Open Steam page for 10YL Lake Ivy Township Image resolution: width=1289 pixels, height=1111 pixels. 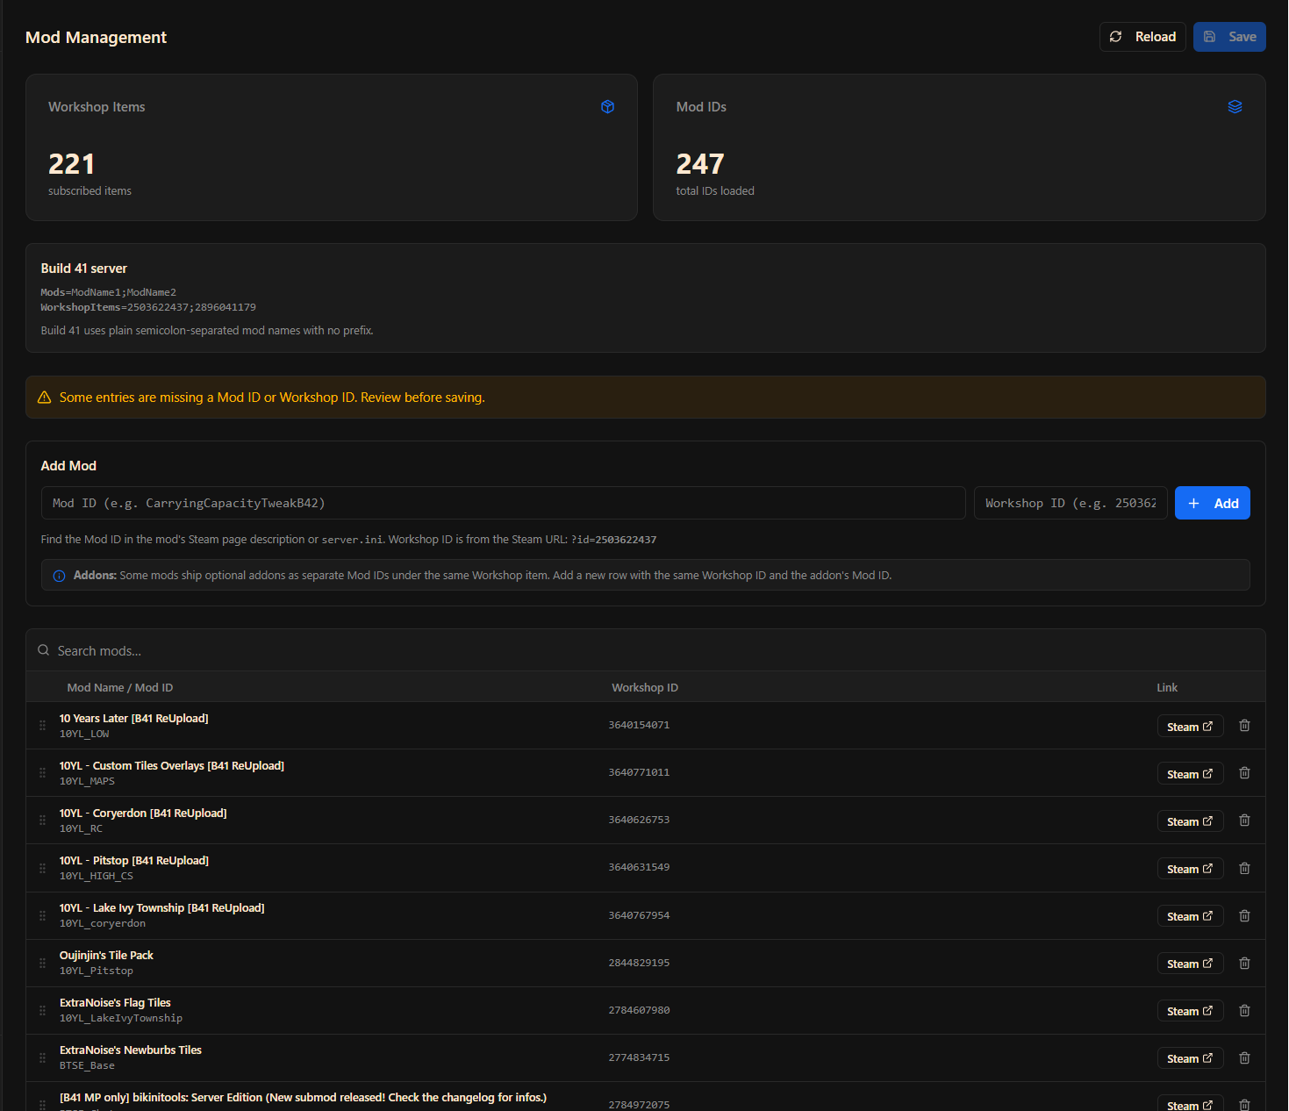click(1190, 916)
